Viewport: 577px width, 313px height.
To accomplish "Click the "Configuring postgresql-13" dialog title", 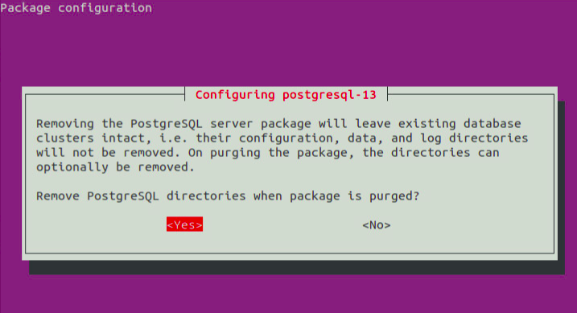I will 286,95.
